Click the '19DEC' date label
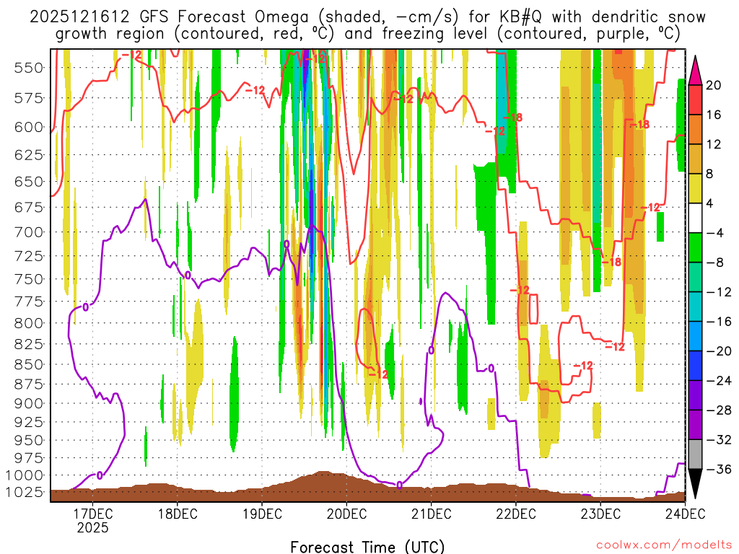This screenshot has width=739, height=554. [262, 513]
